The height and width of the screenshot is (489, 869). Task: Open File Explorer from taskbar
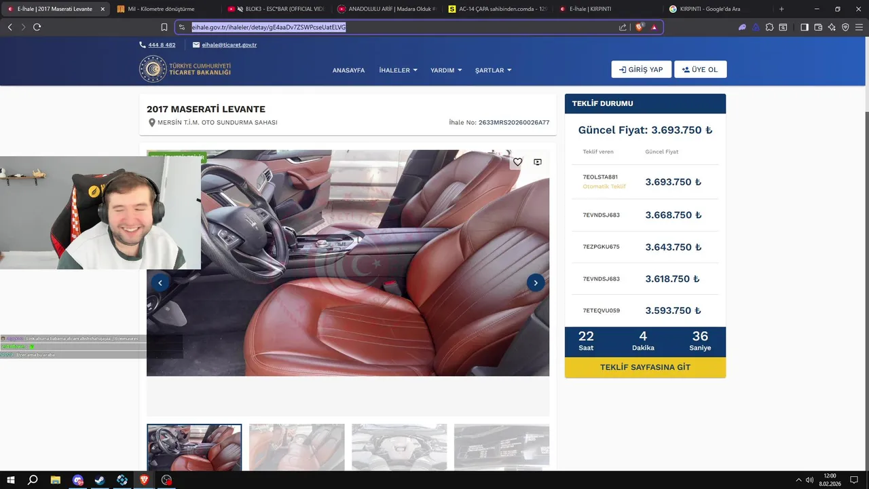pos(56,480)
